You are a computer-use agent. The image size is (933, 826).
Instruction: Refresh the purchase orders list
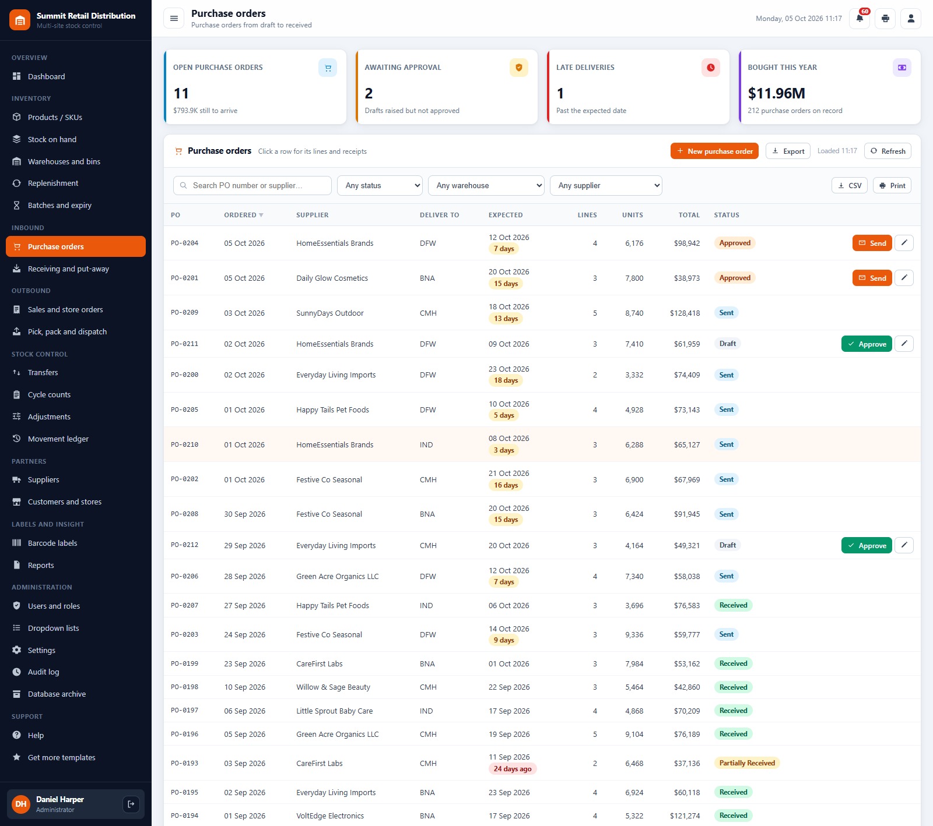click(888, 151)
